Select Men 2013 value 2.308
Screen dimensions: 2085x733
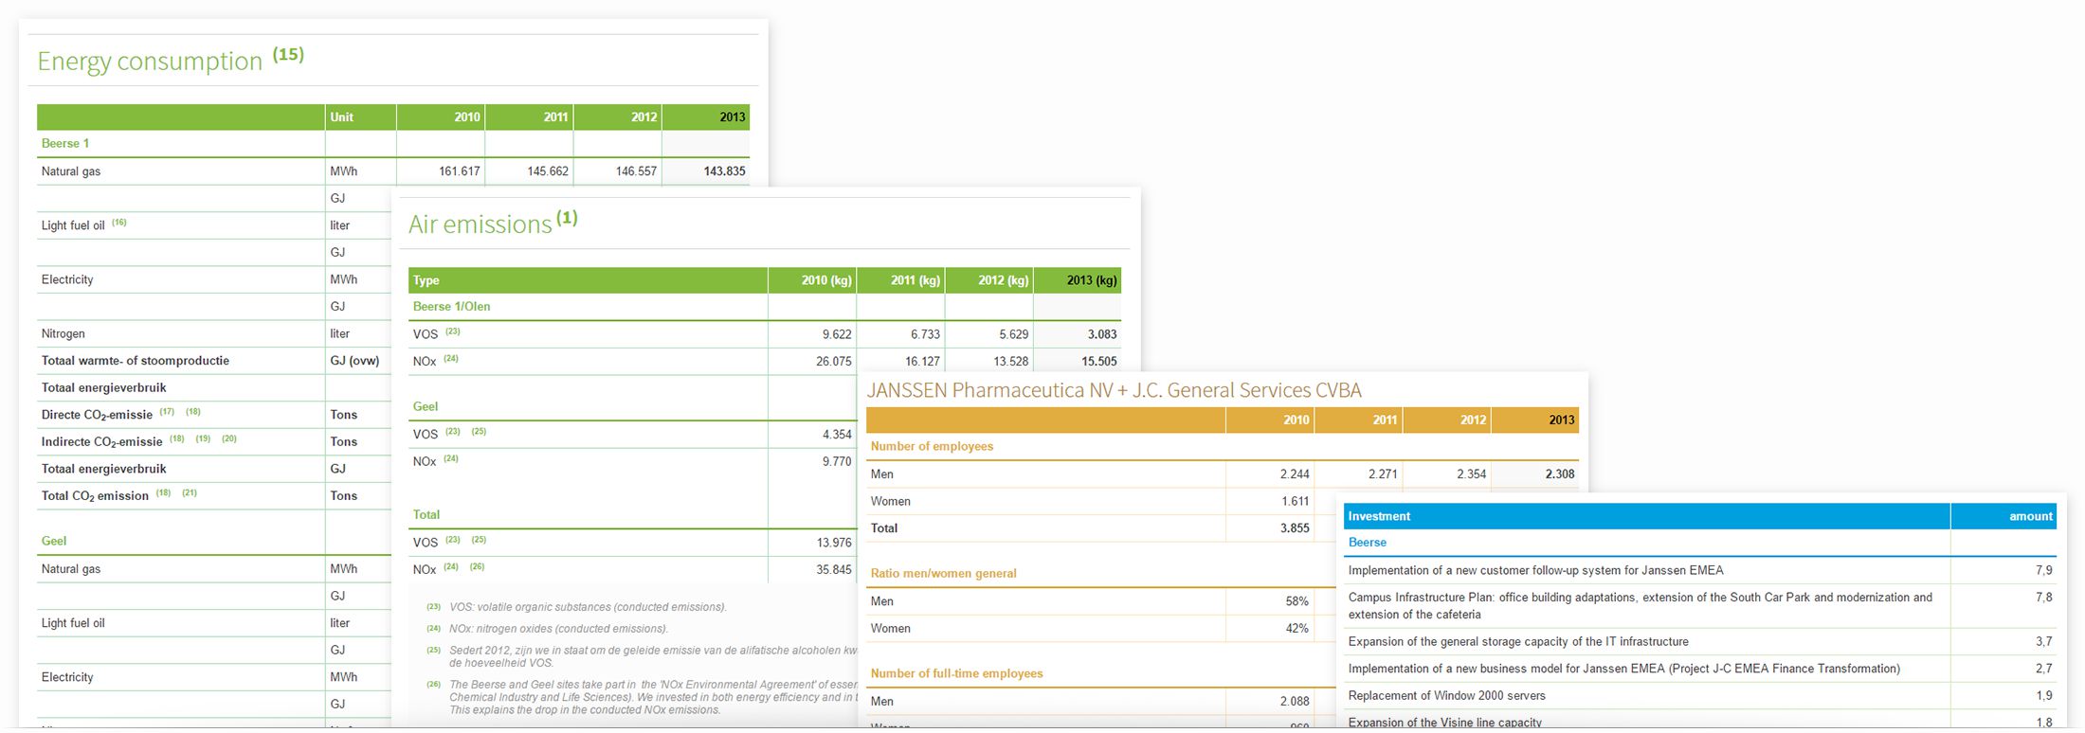[x=1560, y=474]
